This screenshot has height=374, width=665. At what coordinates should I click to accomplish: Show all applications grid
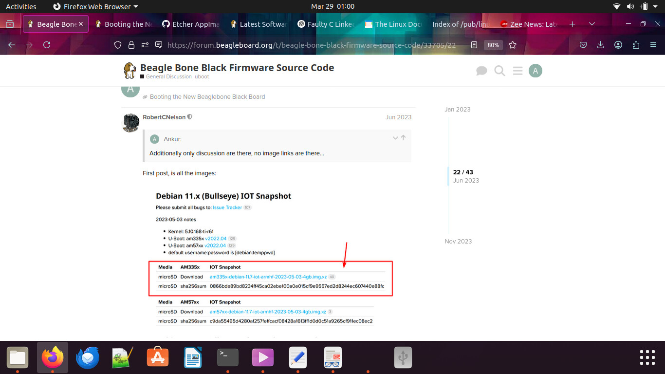click(x=648, y=357)
